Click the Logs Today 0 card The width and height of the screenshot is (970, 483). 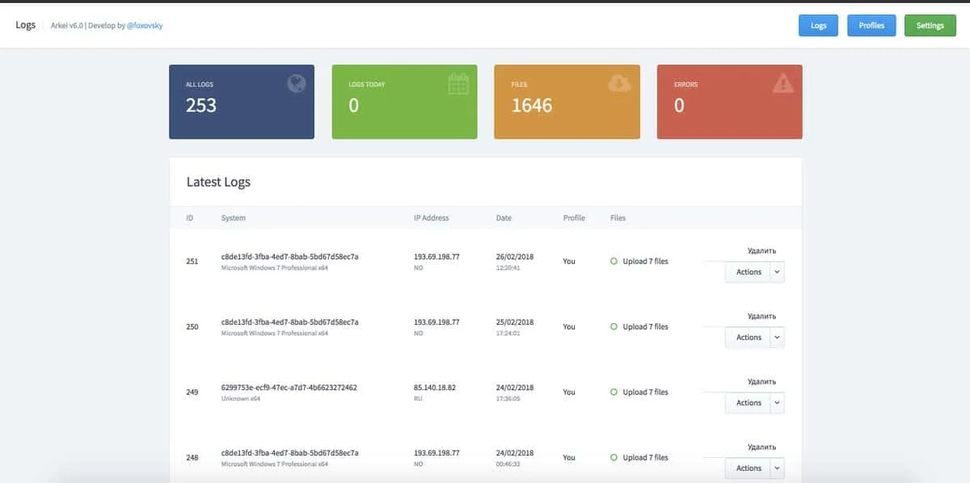point(404,102)
